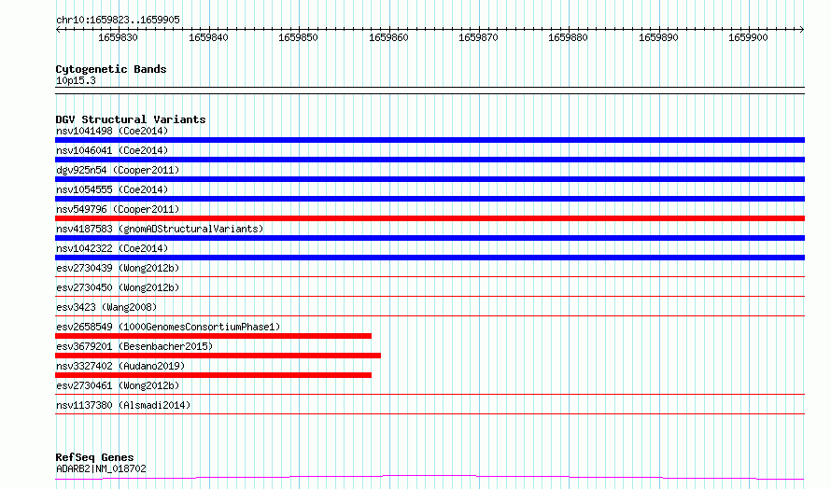Click the nsv549796 (Cooper2011) label
The height and width of the screenshot is (489, 831).
tap(118, 209)
